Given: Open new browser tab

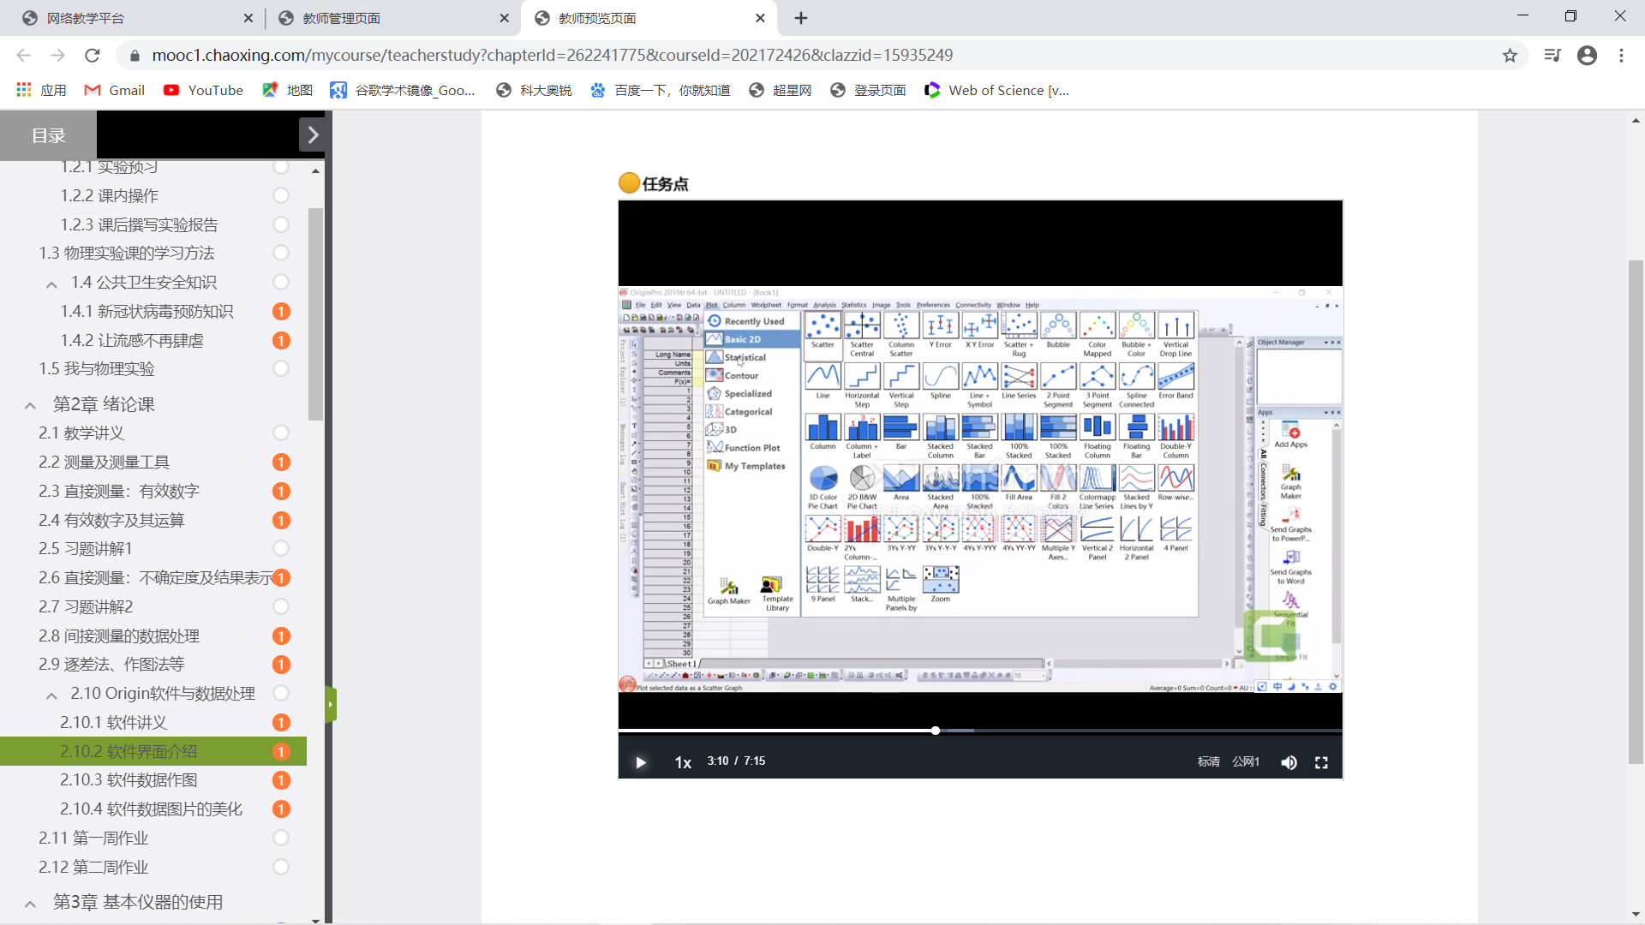Looking at the screenshot, I should (x=801, y=18).
